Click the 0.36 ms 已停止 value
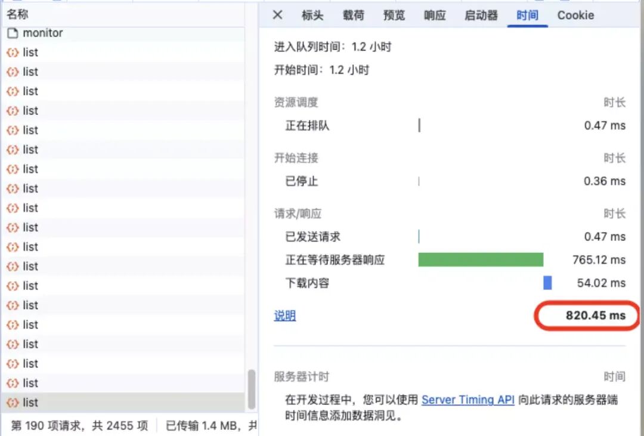This screenshot has width=644, height=436. coord(605,181)
